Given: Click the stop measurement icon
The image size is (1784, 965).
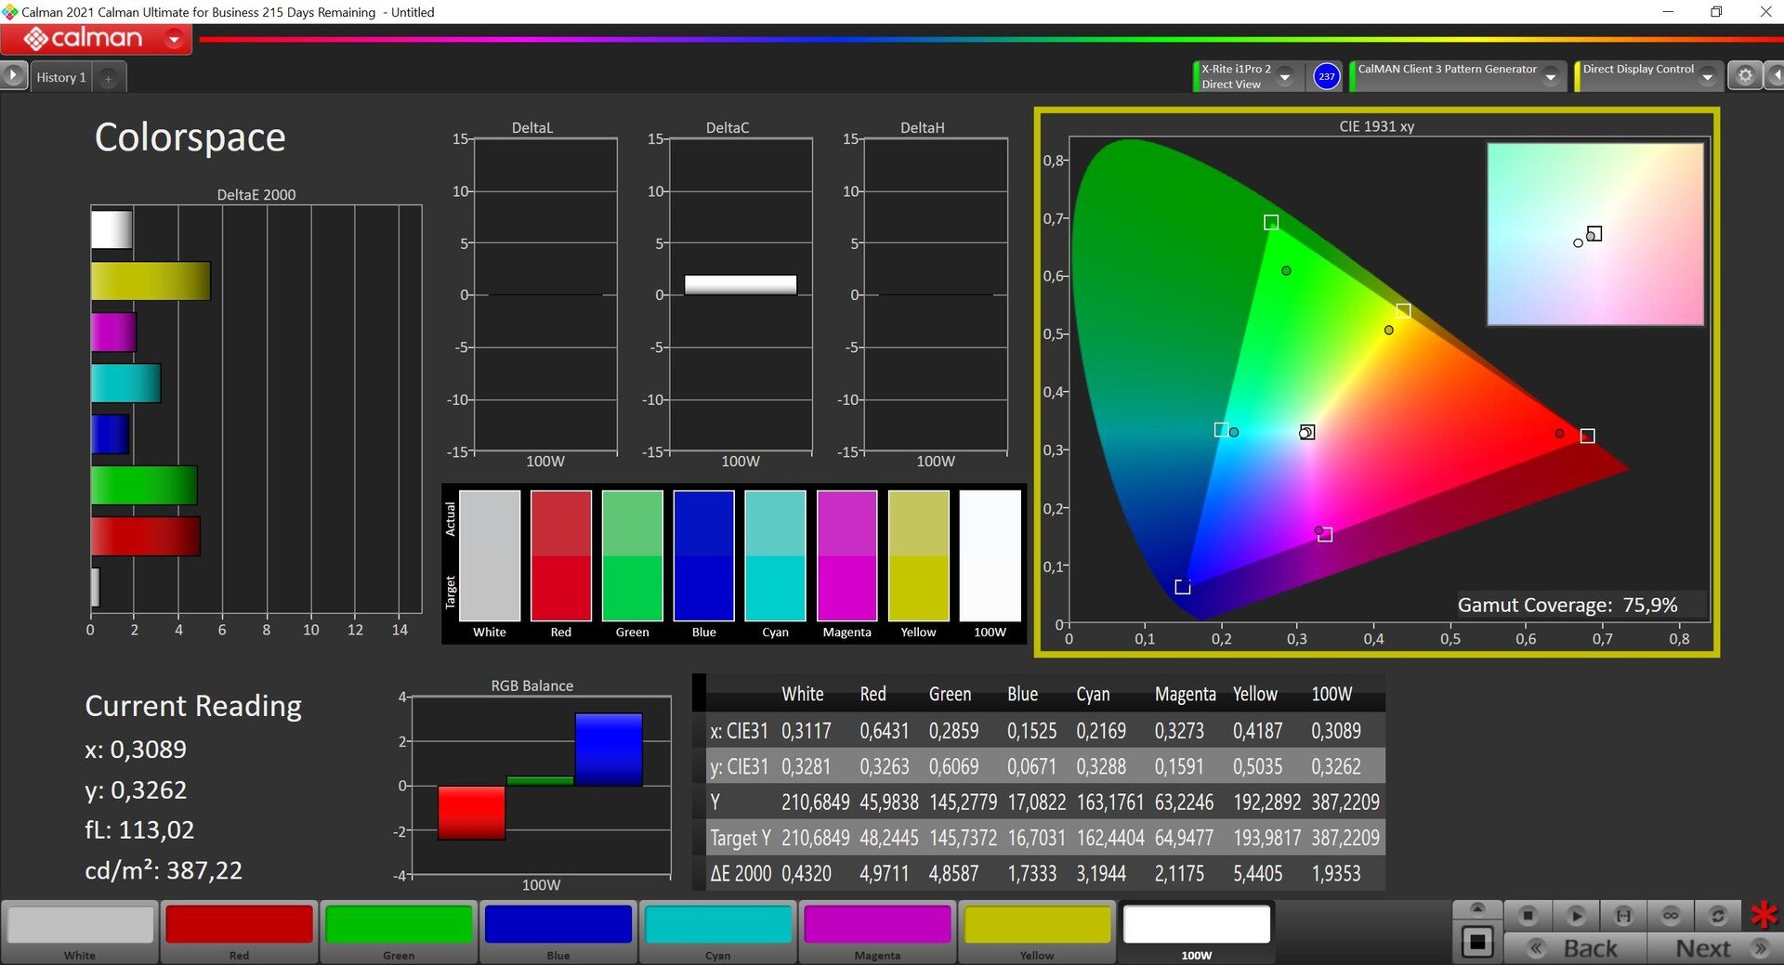Looking at the screenshot, I should [1528, 916].
